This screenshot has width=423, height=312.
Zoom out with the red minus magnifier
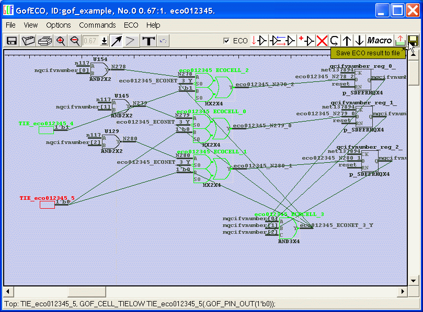click(75, 41)
